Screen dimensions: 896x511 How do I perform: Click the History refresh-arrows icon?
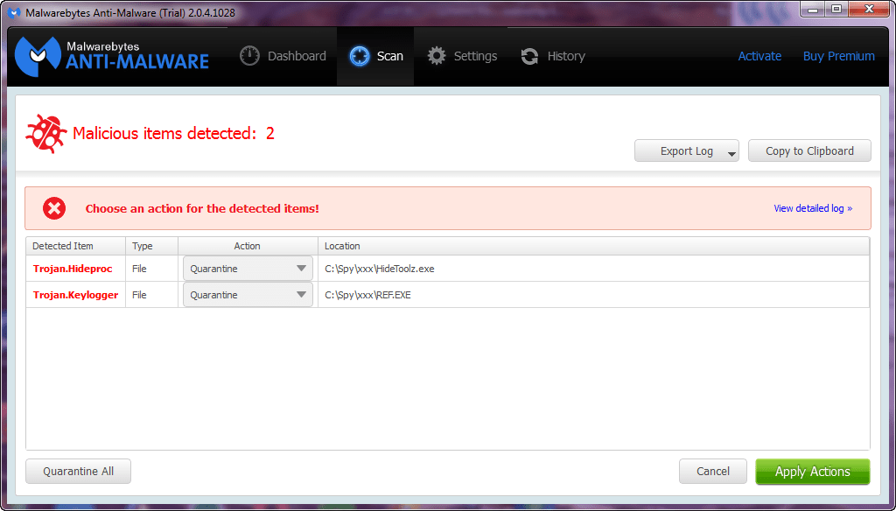click(529, 56)
